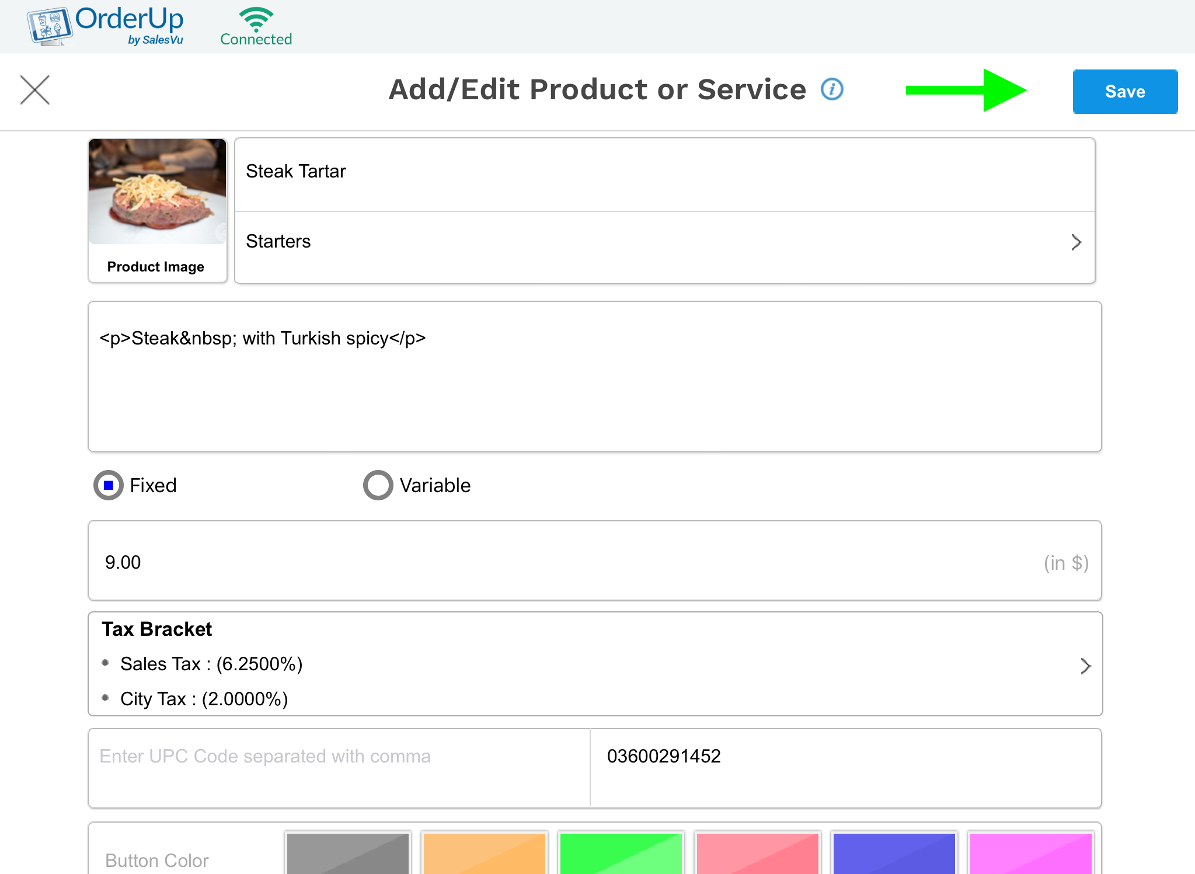The image size is (1195, 874).
Task: Pick the gray button color swatch
Action: click(348, 853)
